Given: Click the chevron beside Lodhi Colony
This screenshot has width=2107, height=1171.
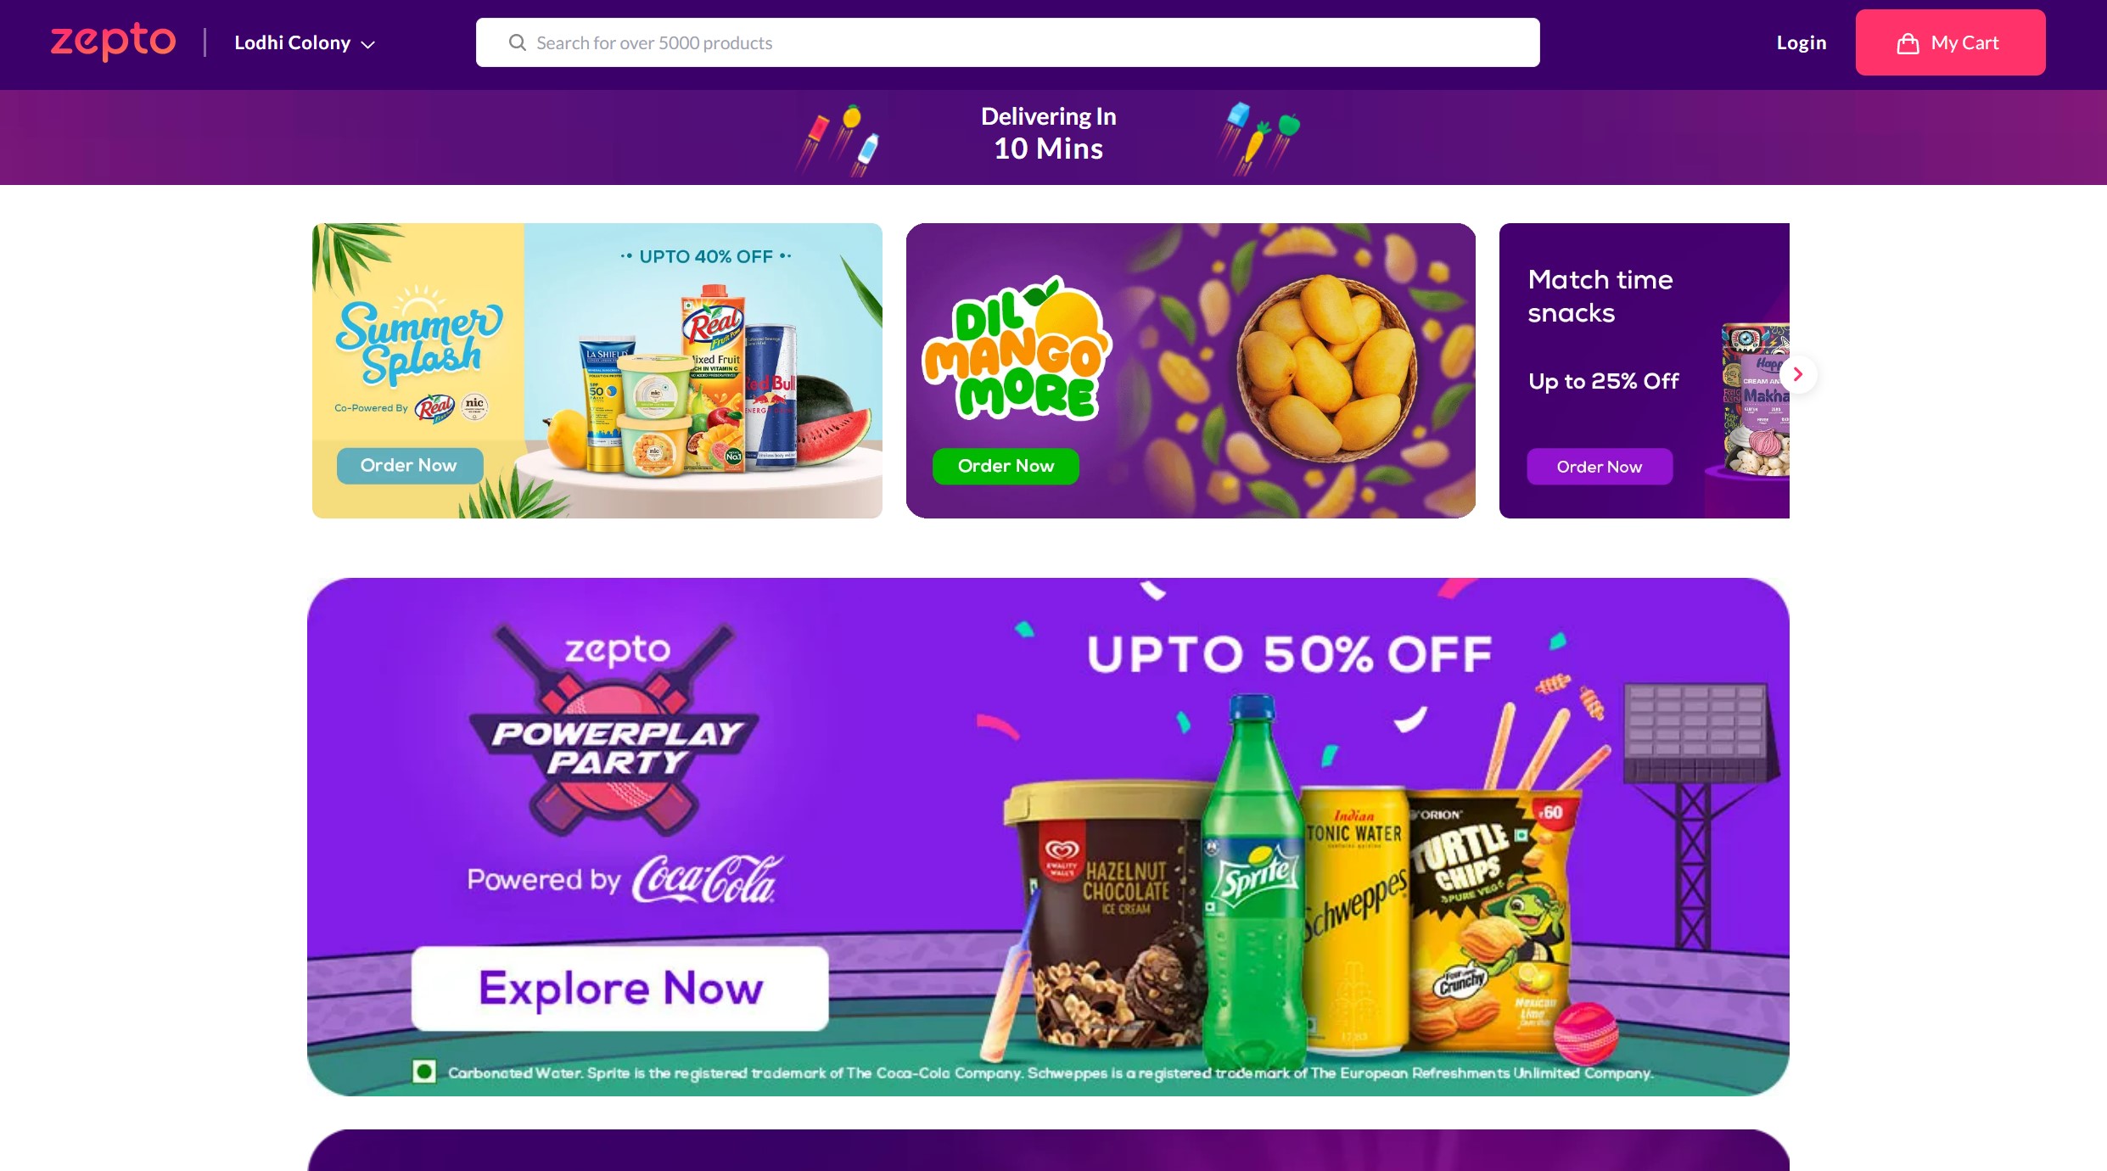Looking at the screenshot, I should pyautogui.click(x=368, y=45).
